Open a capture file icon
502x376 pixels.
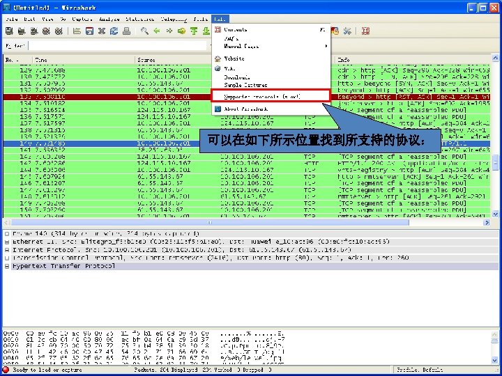[77, 31]
